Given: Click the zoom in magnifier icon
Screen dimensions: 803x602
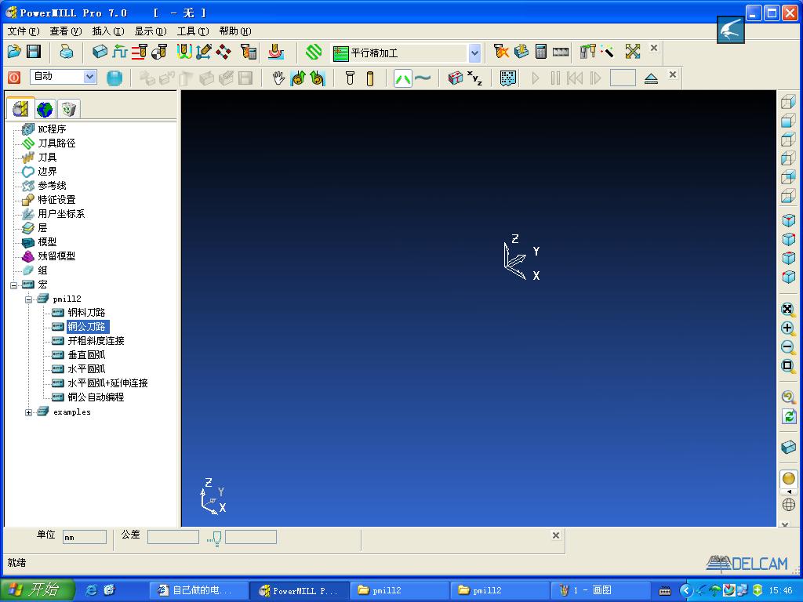Looking at the screenshot, I should 788,328.
